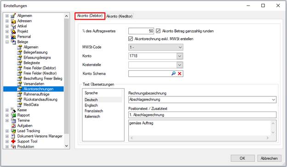The image size is (287, 167).
Task: Click the Erfassungdesigns settings icon
Action: (20, 58)
